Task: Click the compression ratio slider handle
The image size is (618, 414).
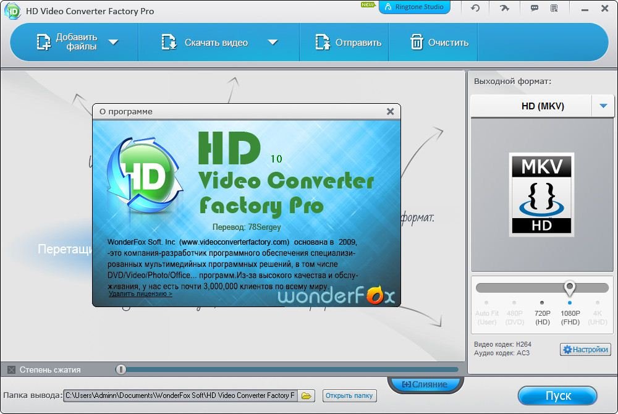Action: click(x=121, y=370)
